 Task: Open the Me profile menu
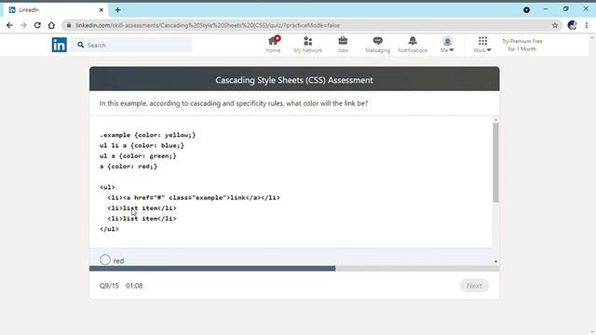tap(447, 45)
